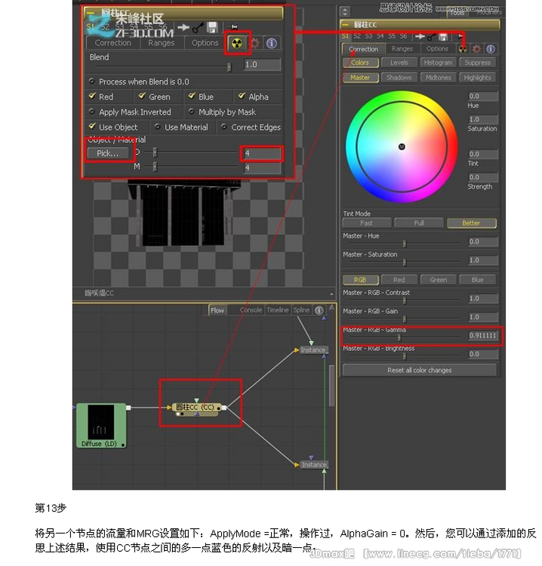Click the Pick... button
Image resolution: width=542 pixels, height=566 pixels.
[108, 153]
